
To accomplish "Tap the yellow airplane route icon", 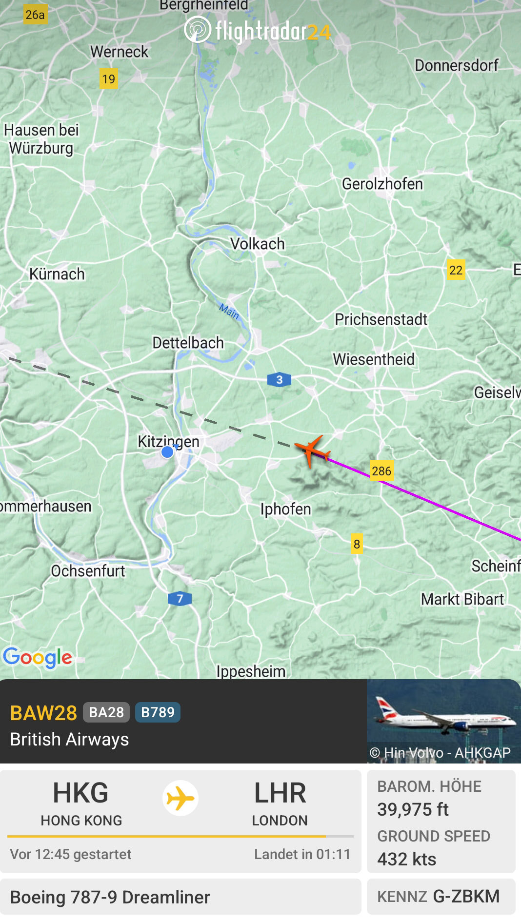I will click(x=180, y=799).
